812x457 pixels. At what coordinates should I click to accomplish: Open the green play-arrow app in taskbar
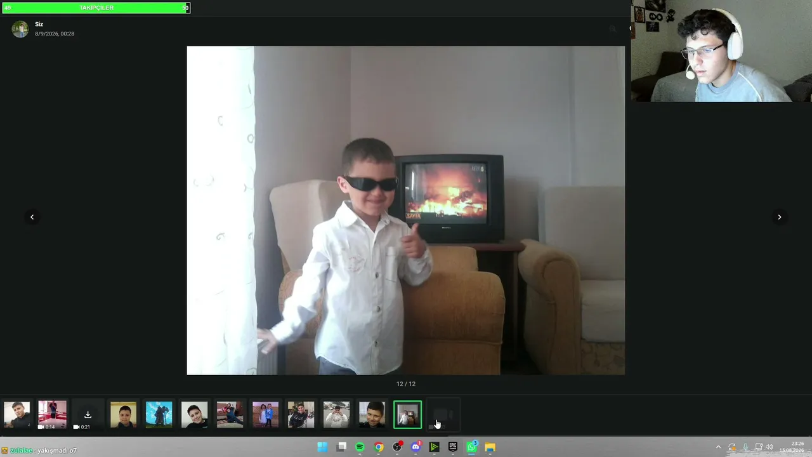pyautogui.click(x=435, y=447)
